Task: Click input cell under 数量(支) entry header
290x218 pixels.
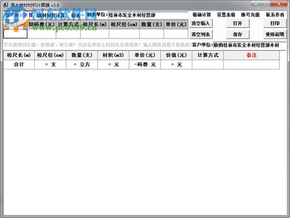Action: coord(151,34)
